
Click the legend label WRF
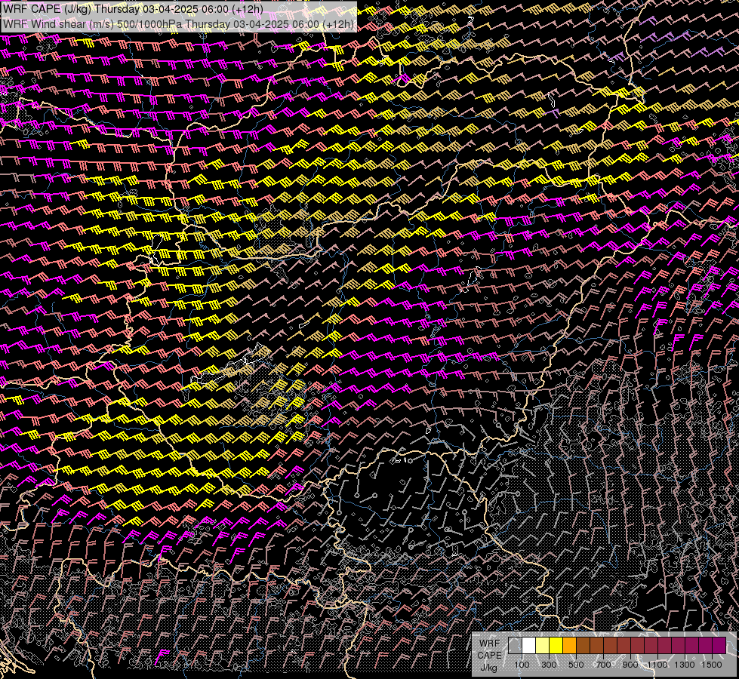pyautogui.click(x=490, y=644)
